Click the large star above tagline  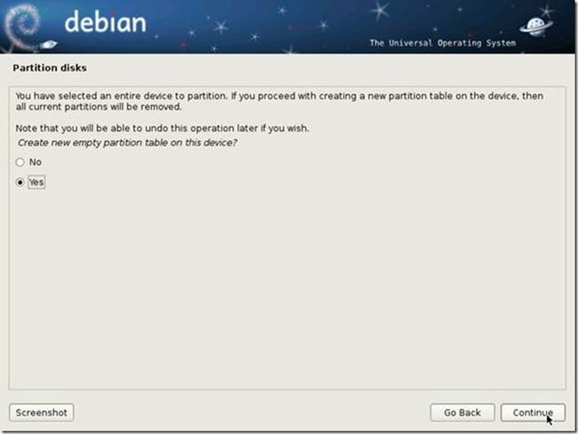pyautogui.click(x=381, y=9)
